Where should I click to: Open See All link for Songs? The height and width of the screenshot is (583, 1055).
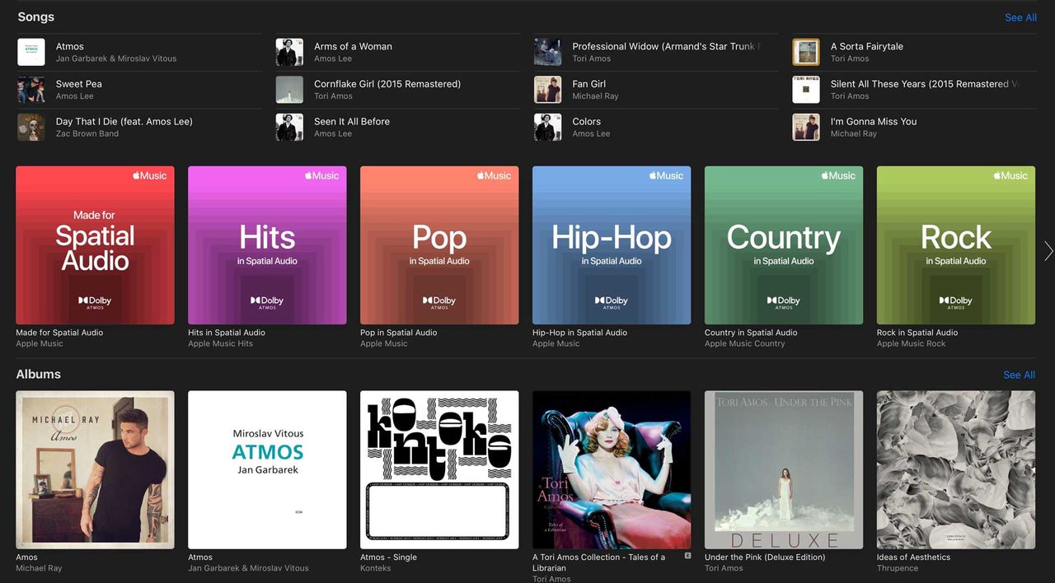[1020, 17]
